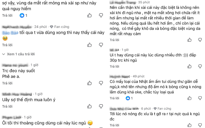Dislike comment "tối qua t vừa dùng xong"
The image size is (205, 128).
point(101,45)
